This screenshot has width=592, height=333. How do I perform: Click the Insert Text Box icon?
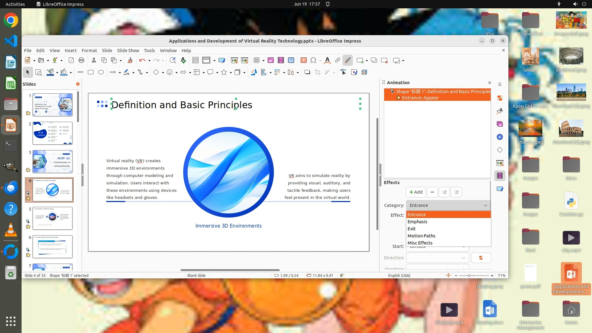(x=303, y=60)
